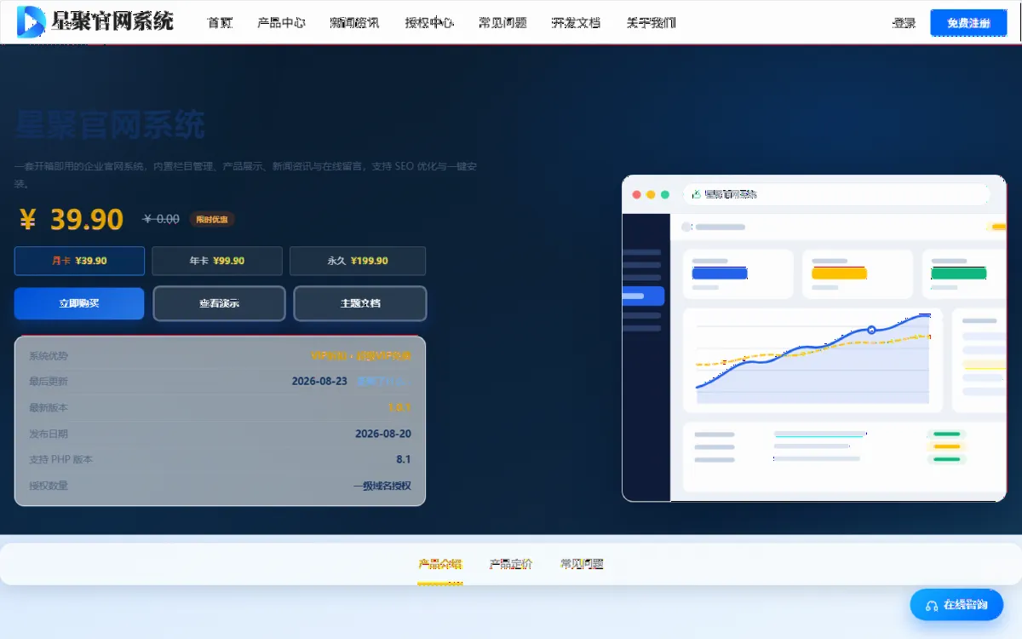Select the 月卡 ¥39.90 plan option

[79, 261]
